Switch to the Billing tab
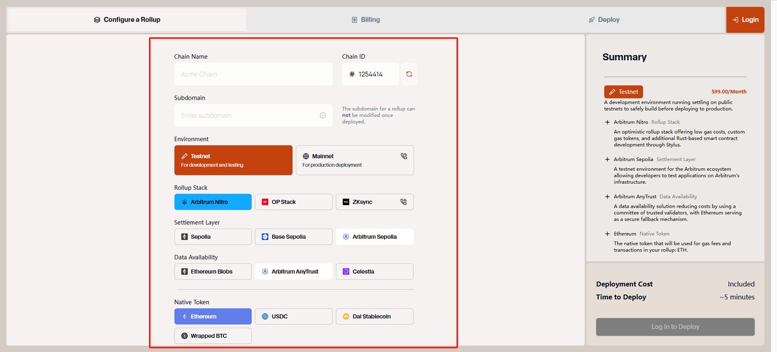 point(366,19)
